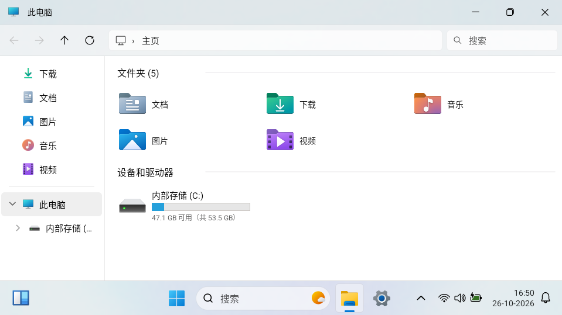
Task: Select the orange 音乐 folder icon
Action: 428,103
